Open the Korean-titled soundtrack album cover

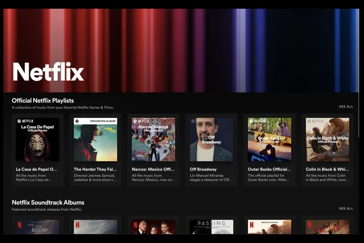click(327, 227)
